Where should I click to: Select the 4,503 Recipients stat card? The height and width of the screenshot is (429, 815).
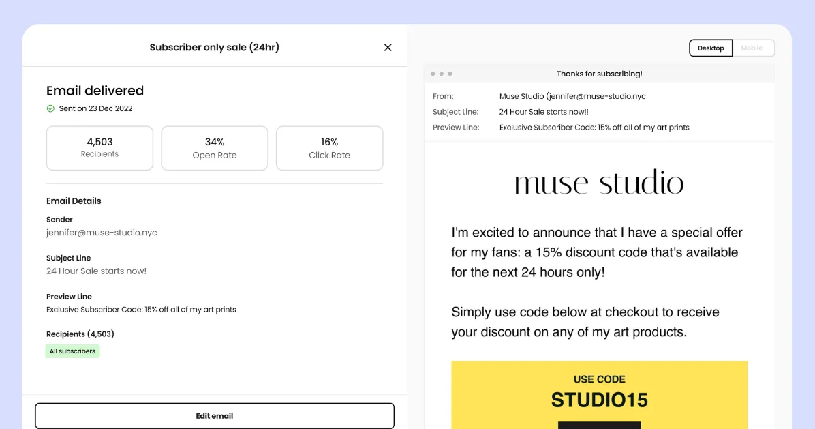pyautogui.click(x=99, y=148)
